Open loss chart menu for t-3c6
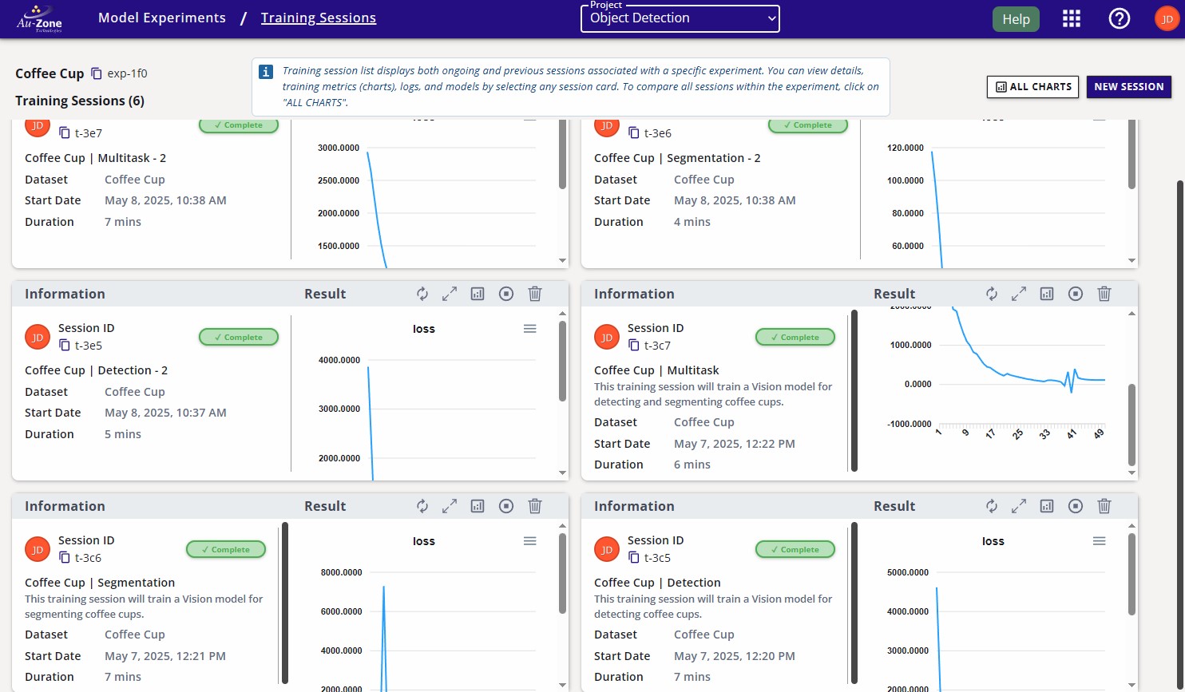Screen dimensions: 1185x692 [529, 541]
